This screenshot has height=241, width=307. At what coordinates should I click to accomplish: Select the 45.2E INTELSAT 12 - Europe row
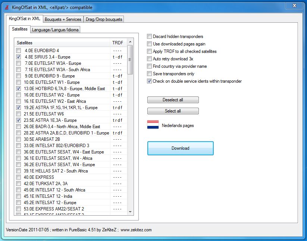coord(71,203)
